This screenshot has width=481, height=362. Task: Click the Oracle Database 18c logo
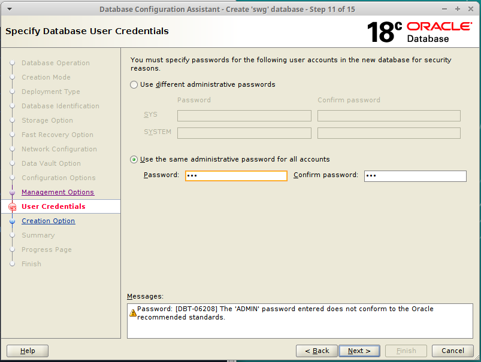(419, 32)
